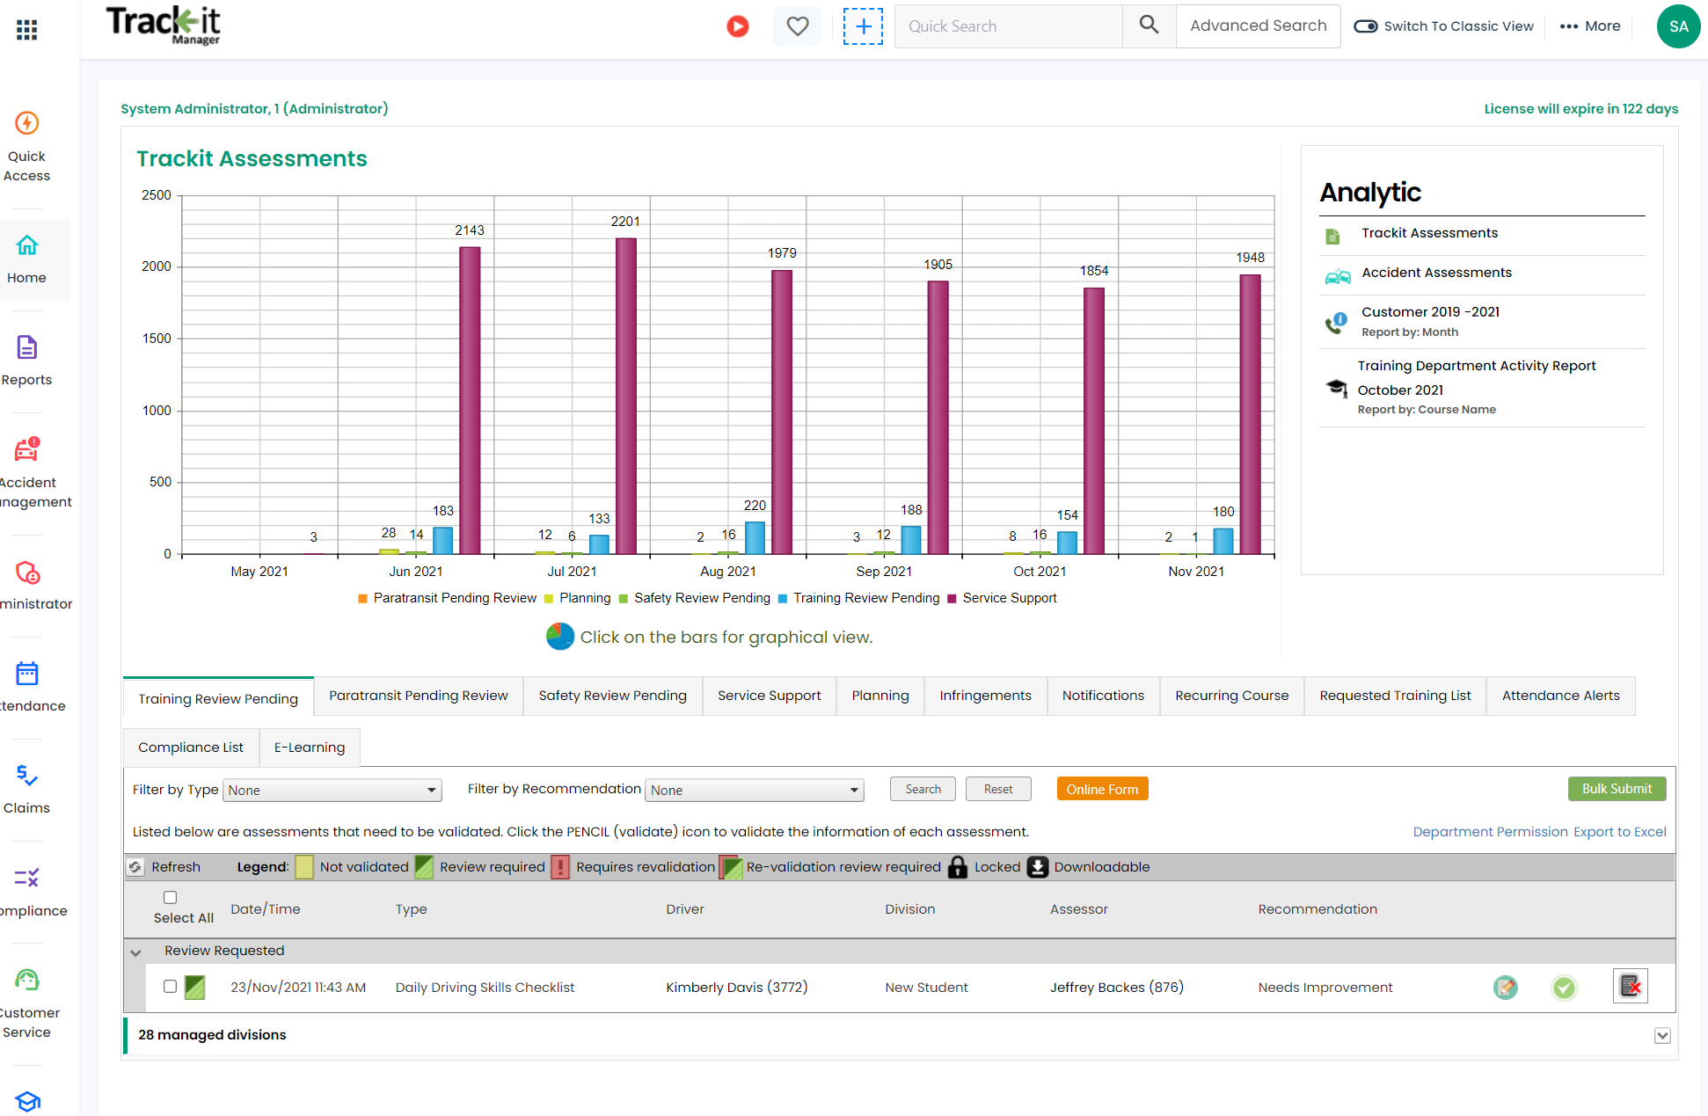Viewport: 1708px width, 1116px height.
Task: Collapse the Review Requested group
Action: click(x=135, y=952)
